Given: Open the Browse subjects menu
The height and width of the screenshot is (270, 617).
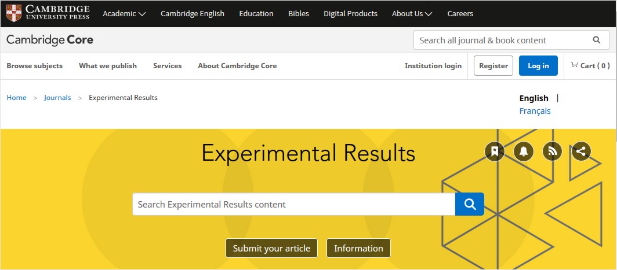Looking at the screenshot, I should coord(35,66).
